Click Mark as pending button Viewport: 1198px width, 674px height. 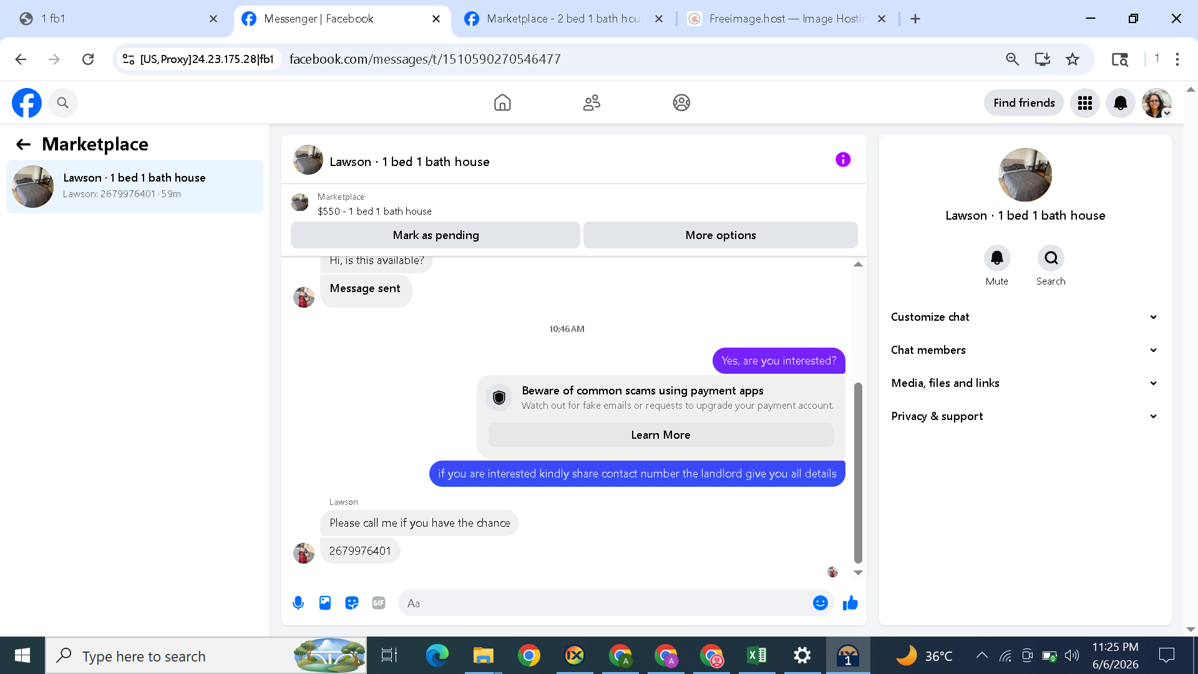[x=436, y=235]
